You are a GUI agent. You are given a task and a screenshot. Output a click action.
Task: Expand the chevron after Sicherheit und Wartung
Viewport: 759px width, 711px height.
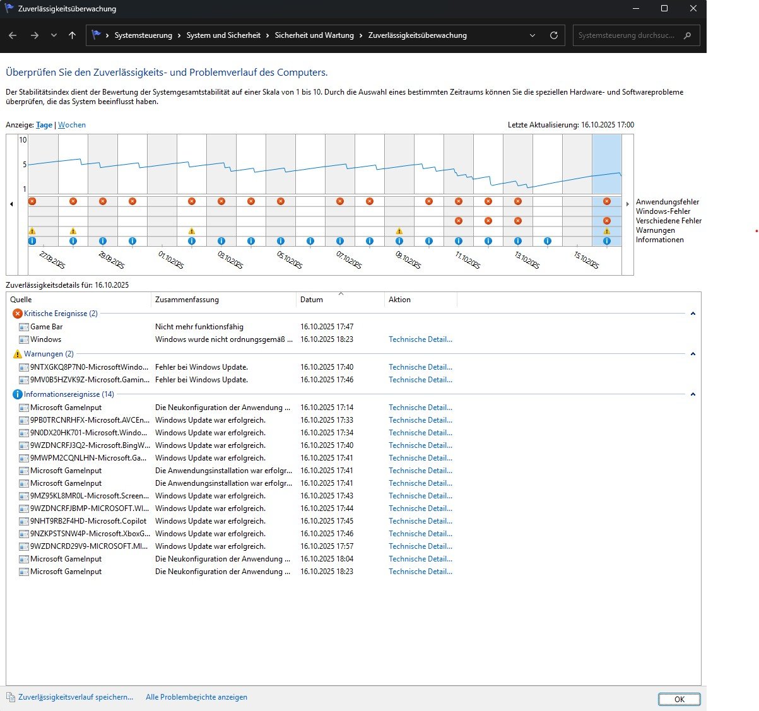[x=361, y=35]
